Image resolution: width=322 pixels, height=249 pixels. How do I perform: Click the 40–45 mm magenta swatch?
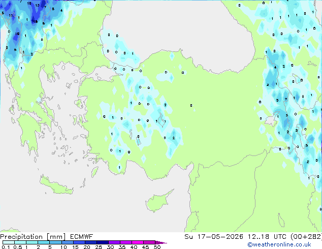138,242
